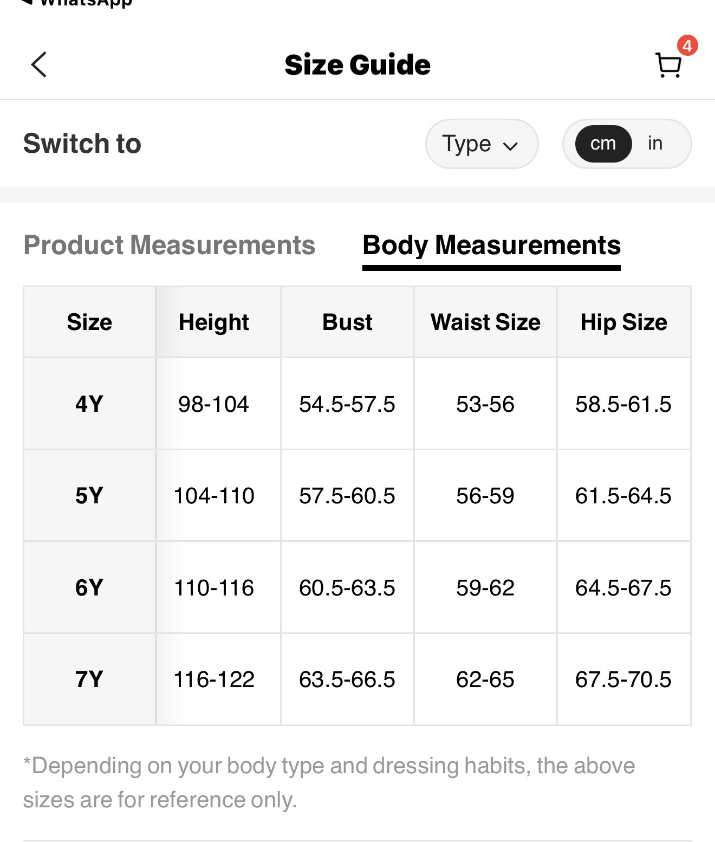The image size is (715, 842).
Task: Select Body Measurements tab
Action: (491, 245)
